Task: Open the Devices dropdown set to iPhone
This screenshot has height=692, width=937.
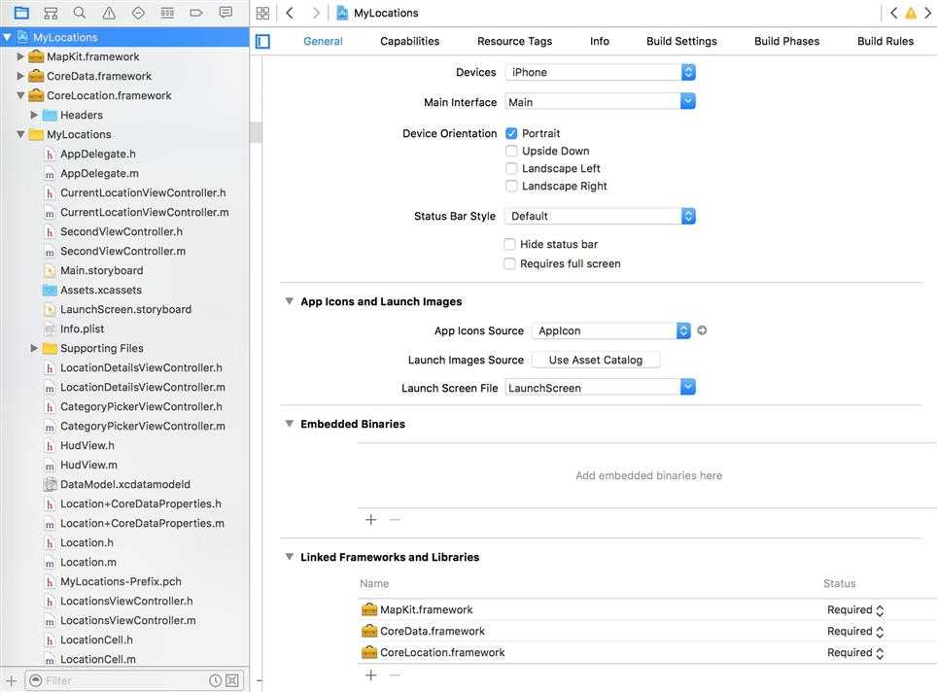Action: 600,72
